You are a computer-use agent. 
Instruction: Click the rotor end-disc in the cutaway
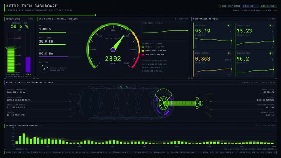pyautogui.click(x=163, y=103)
